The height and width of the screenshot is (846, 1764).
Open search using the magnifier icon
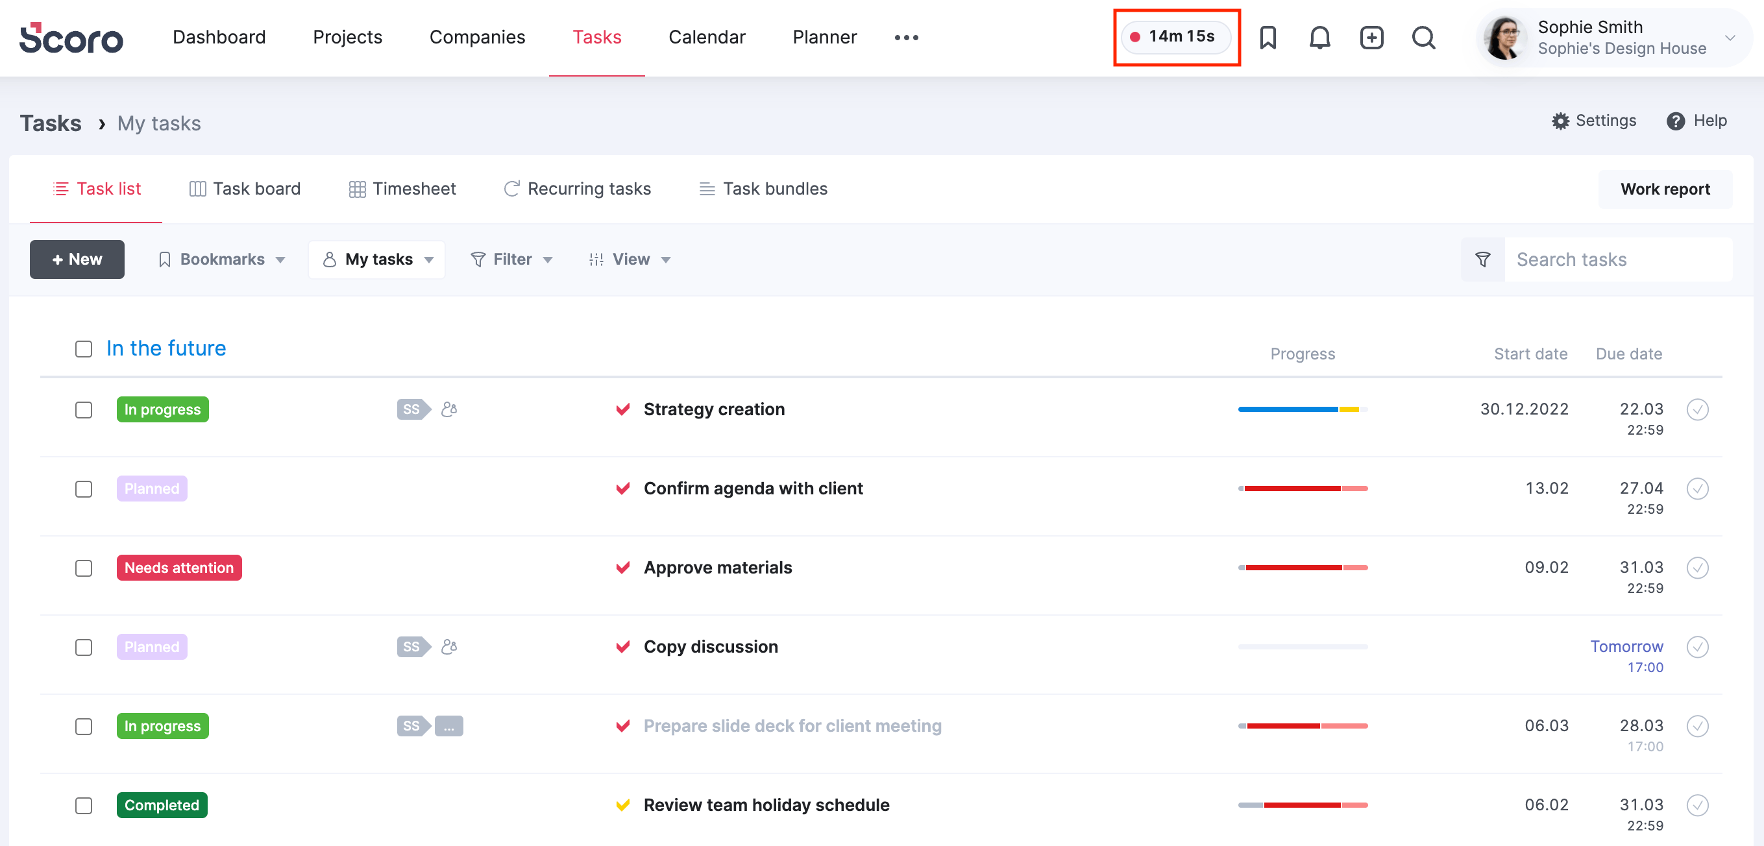1424,38
